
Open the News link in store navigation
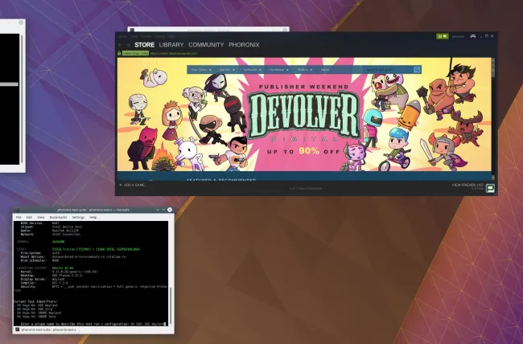tap(325, 70)
